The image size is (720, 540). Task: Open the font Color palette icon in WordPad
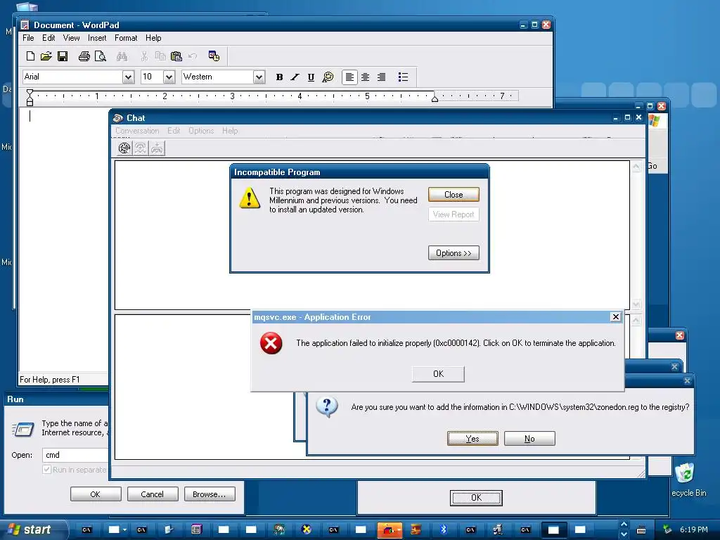click(x=328, y=77)
